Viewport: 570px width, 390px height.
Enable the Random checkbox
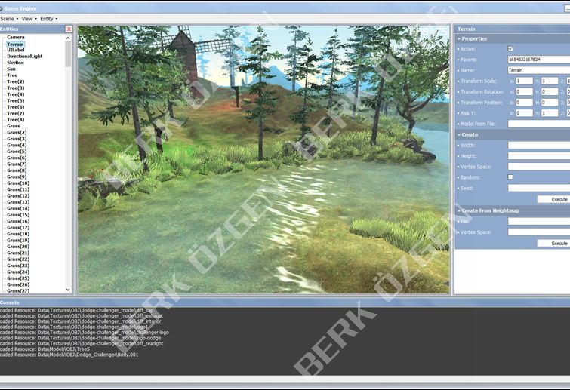pyautogui.click(x=510, y=177)
